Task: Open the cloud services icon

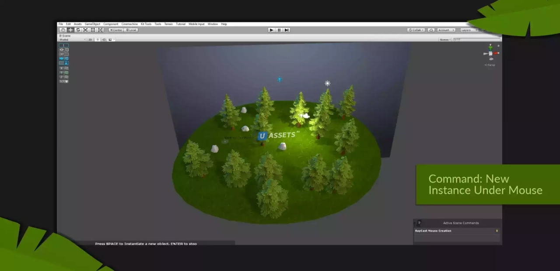Action: [x=431, y=30]
